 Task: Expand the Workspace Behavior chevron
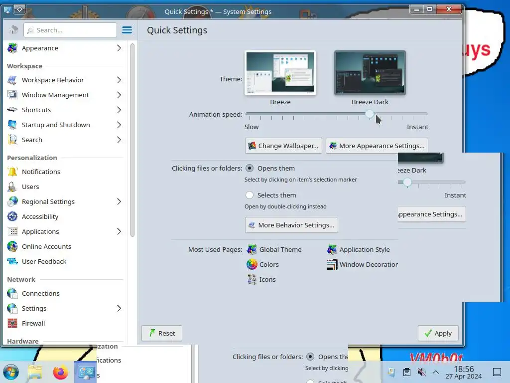coord(119,80)
